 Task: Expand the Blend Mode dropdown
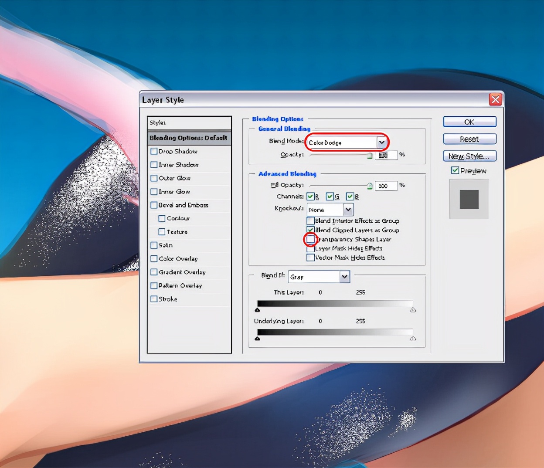point(382,142)
